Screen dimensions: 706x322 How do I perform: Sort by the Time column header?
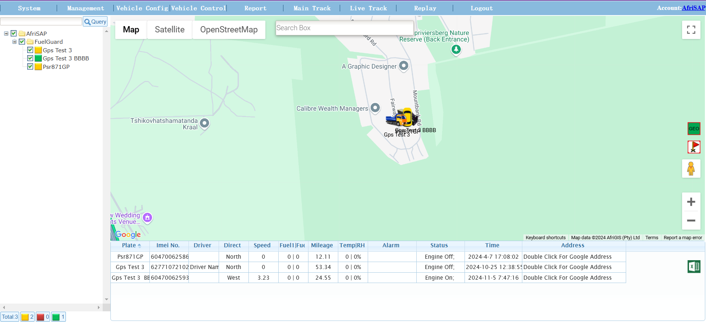493,245
